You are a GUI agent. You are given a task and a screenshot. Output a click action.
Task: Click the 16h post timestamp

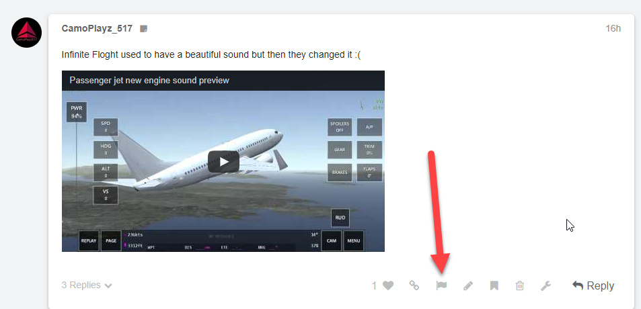(613, 29)
